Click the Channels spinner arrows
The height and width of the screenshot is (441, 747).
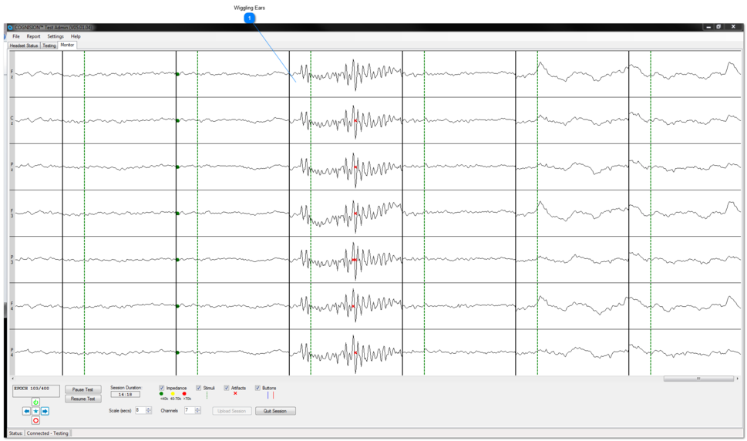click(x=198, y=411)
